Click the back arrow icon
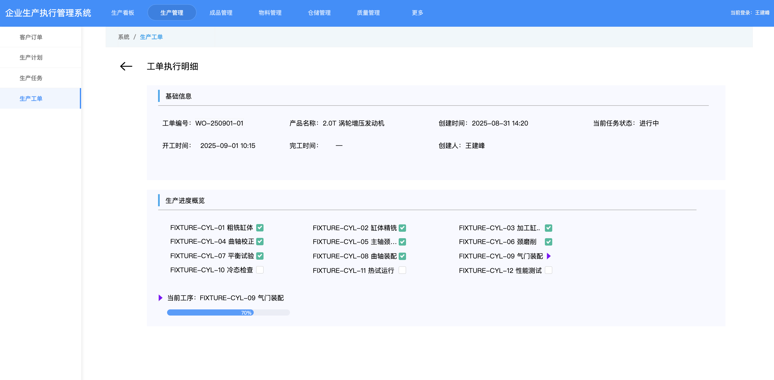Image resolution: width=774 pixels, height=380 pixels. 126,66
